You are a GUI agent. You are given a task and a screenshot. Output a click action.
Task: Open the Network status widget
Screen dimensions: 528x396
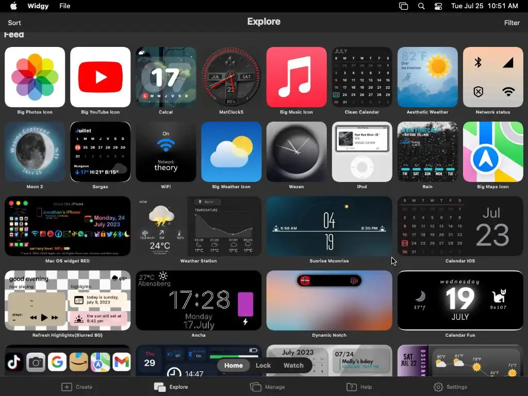(x=493, y=77)
